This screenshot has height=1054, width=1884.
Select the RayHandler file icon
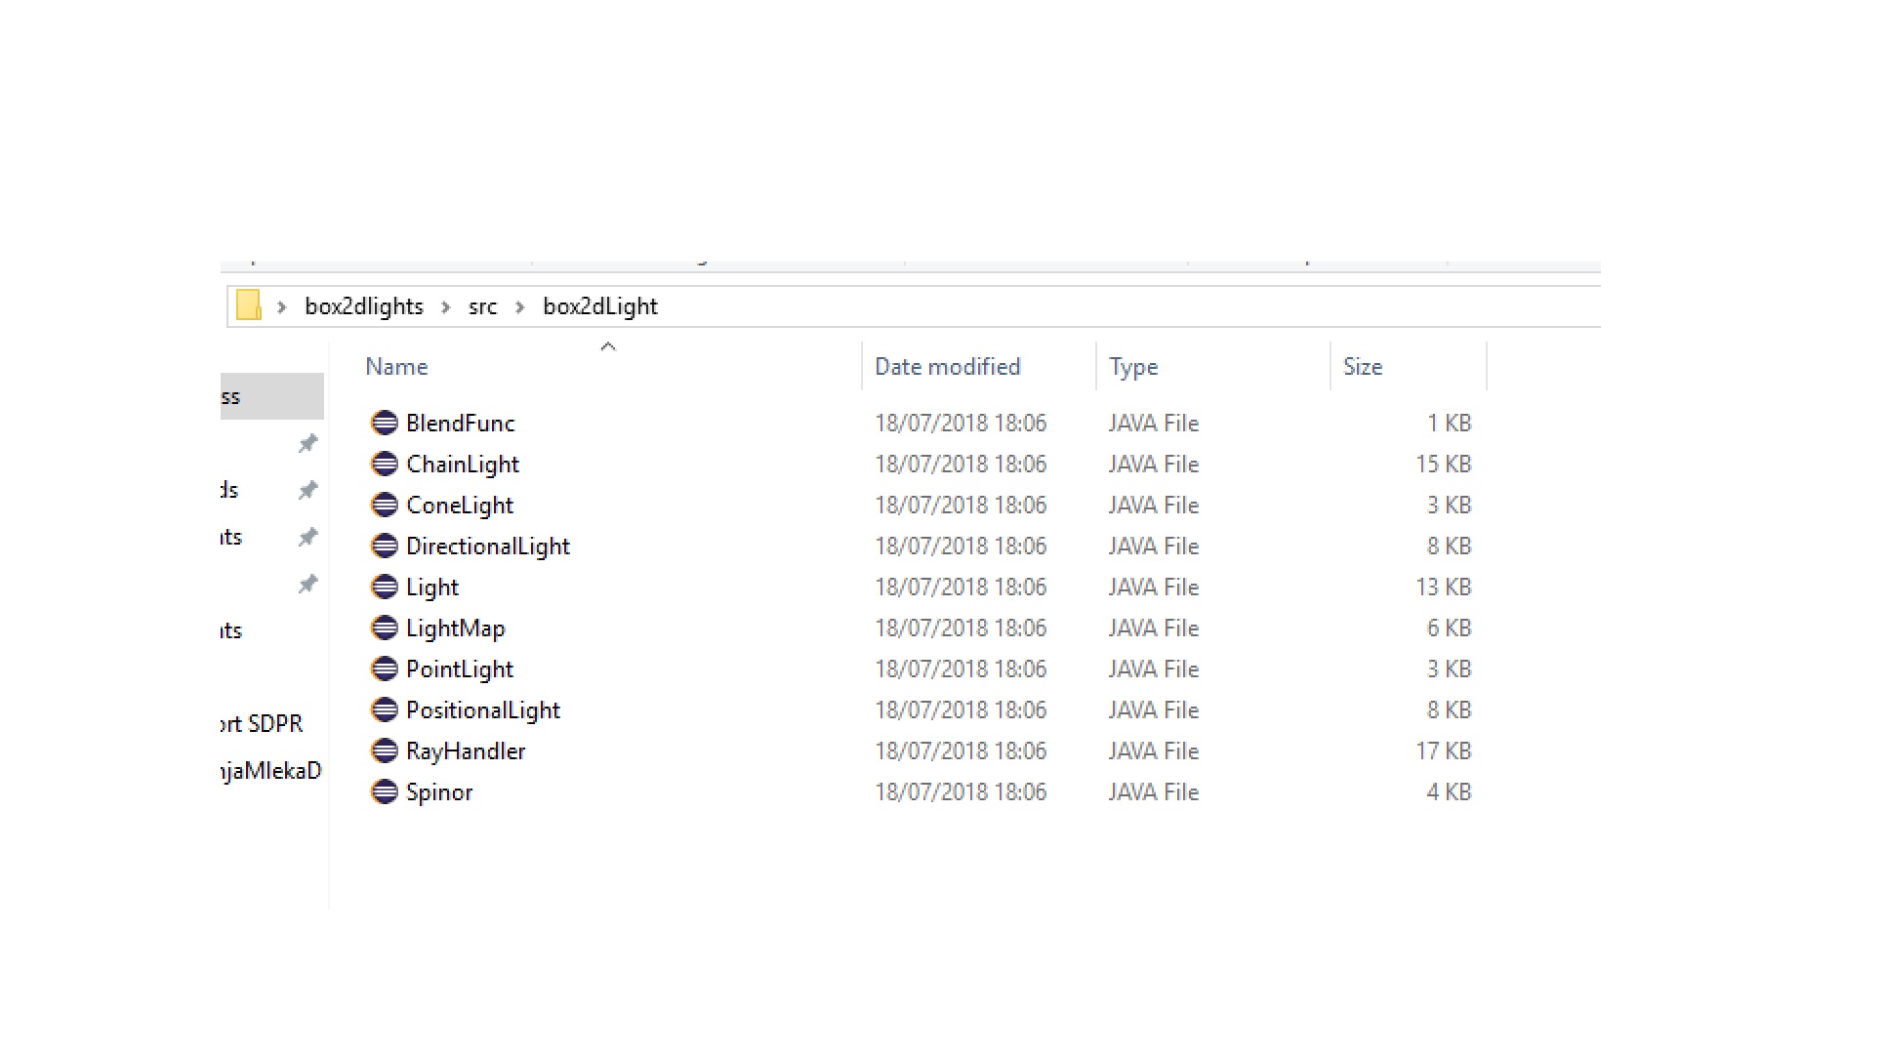(385, 750)
